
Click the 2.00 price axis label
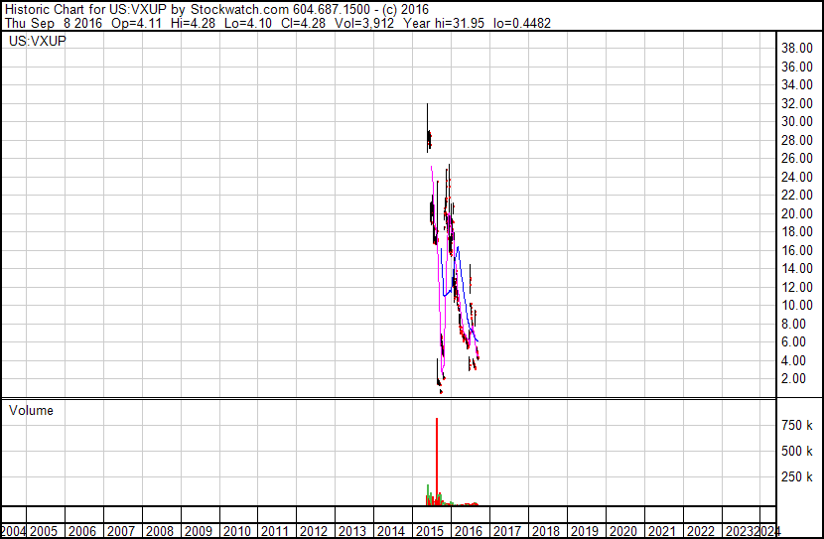click(x=793, y=379)
